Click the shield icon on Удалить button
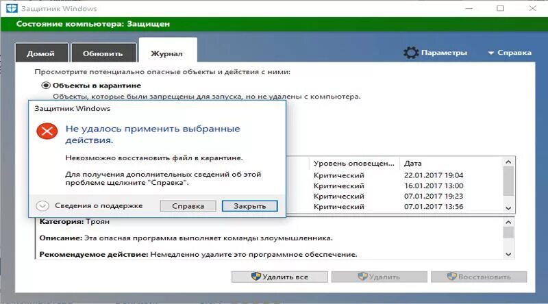Image resolution: width=548 pixels, height=304 pixels. (x=363, y=277)
